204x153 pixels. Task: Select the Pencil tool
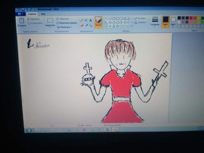click(82, 20)
